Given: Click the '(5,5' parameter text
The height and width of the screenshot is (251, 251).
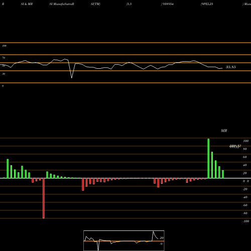Looking at the screenshot, I should 129,4.
